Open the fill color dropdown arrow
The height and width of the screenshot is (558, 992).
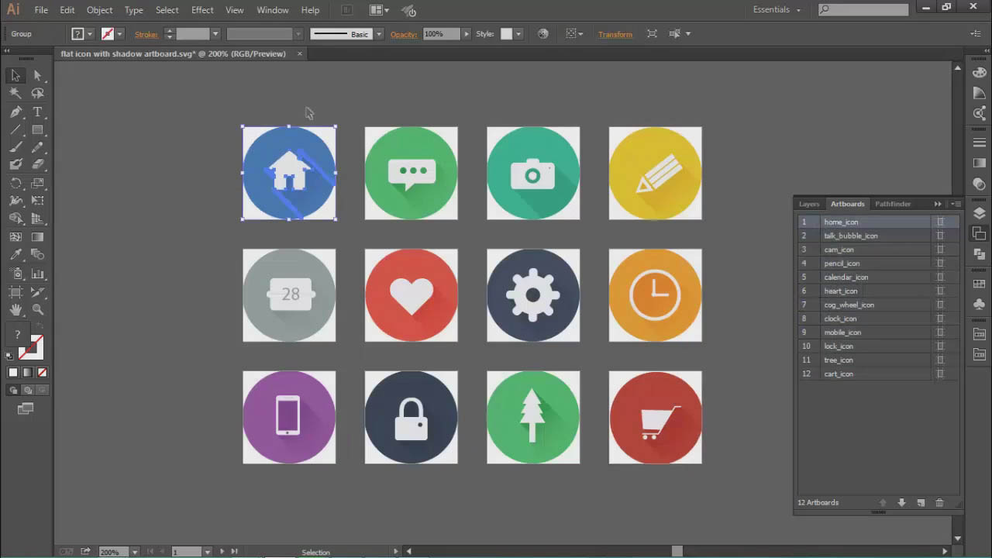[x=90, y=34]
